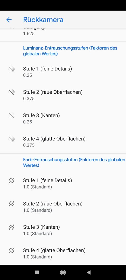The height and width of the screenshot is (280, 126).
Task: Click color denoise icon for Stufe 3
Action: [12, 227]
